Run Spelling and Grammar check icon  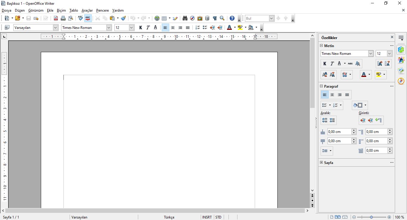(80, 18)
